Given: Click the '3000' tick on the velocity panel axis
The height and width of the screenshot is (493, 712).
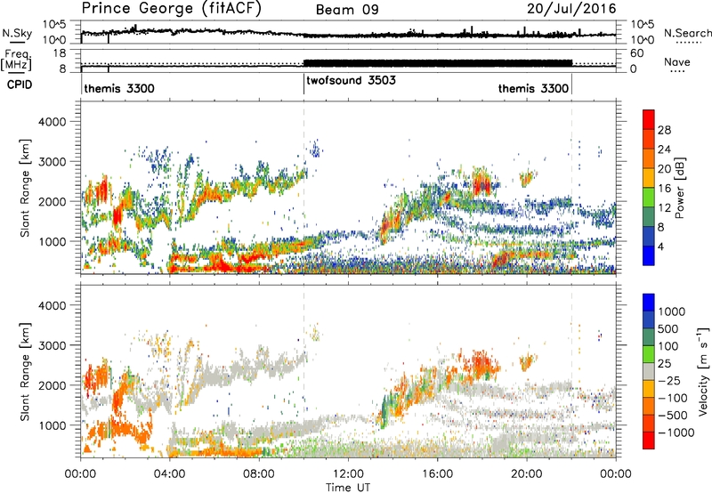Looking at the screenshot, I should 53,345.
